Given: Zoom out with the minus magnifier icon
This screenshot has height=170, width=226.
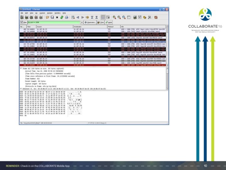Looking at the screenshot, I should (x=119, y=17).
